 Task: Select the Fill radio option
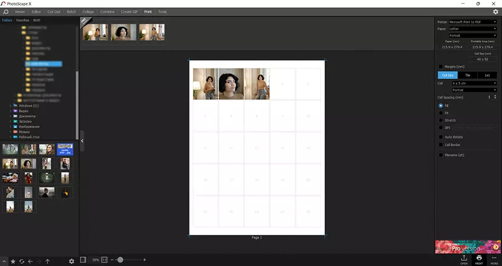tap(441, 106)
